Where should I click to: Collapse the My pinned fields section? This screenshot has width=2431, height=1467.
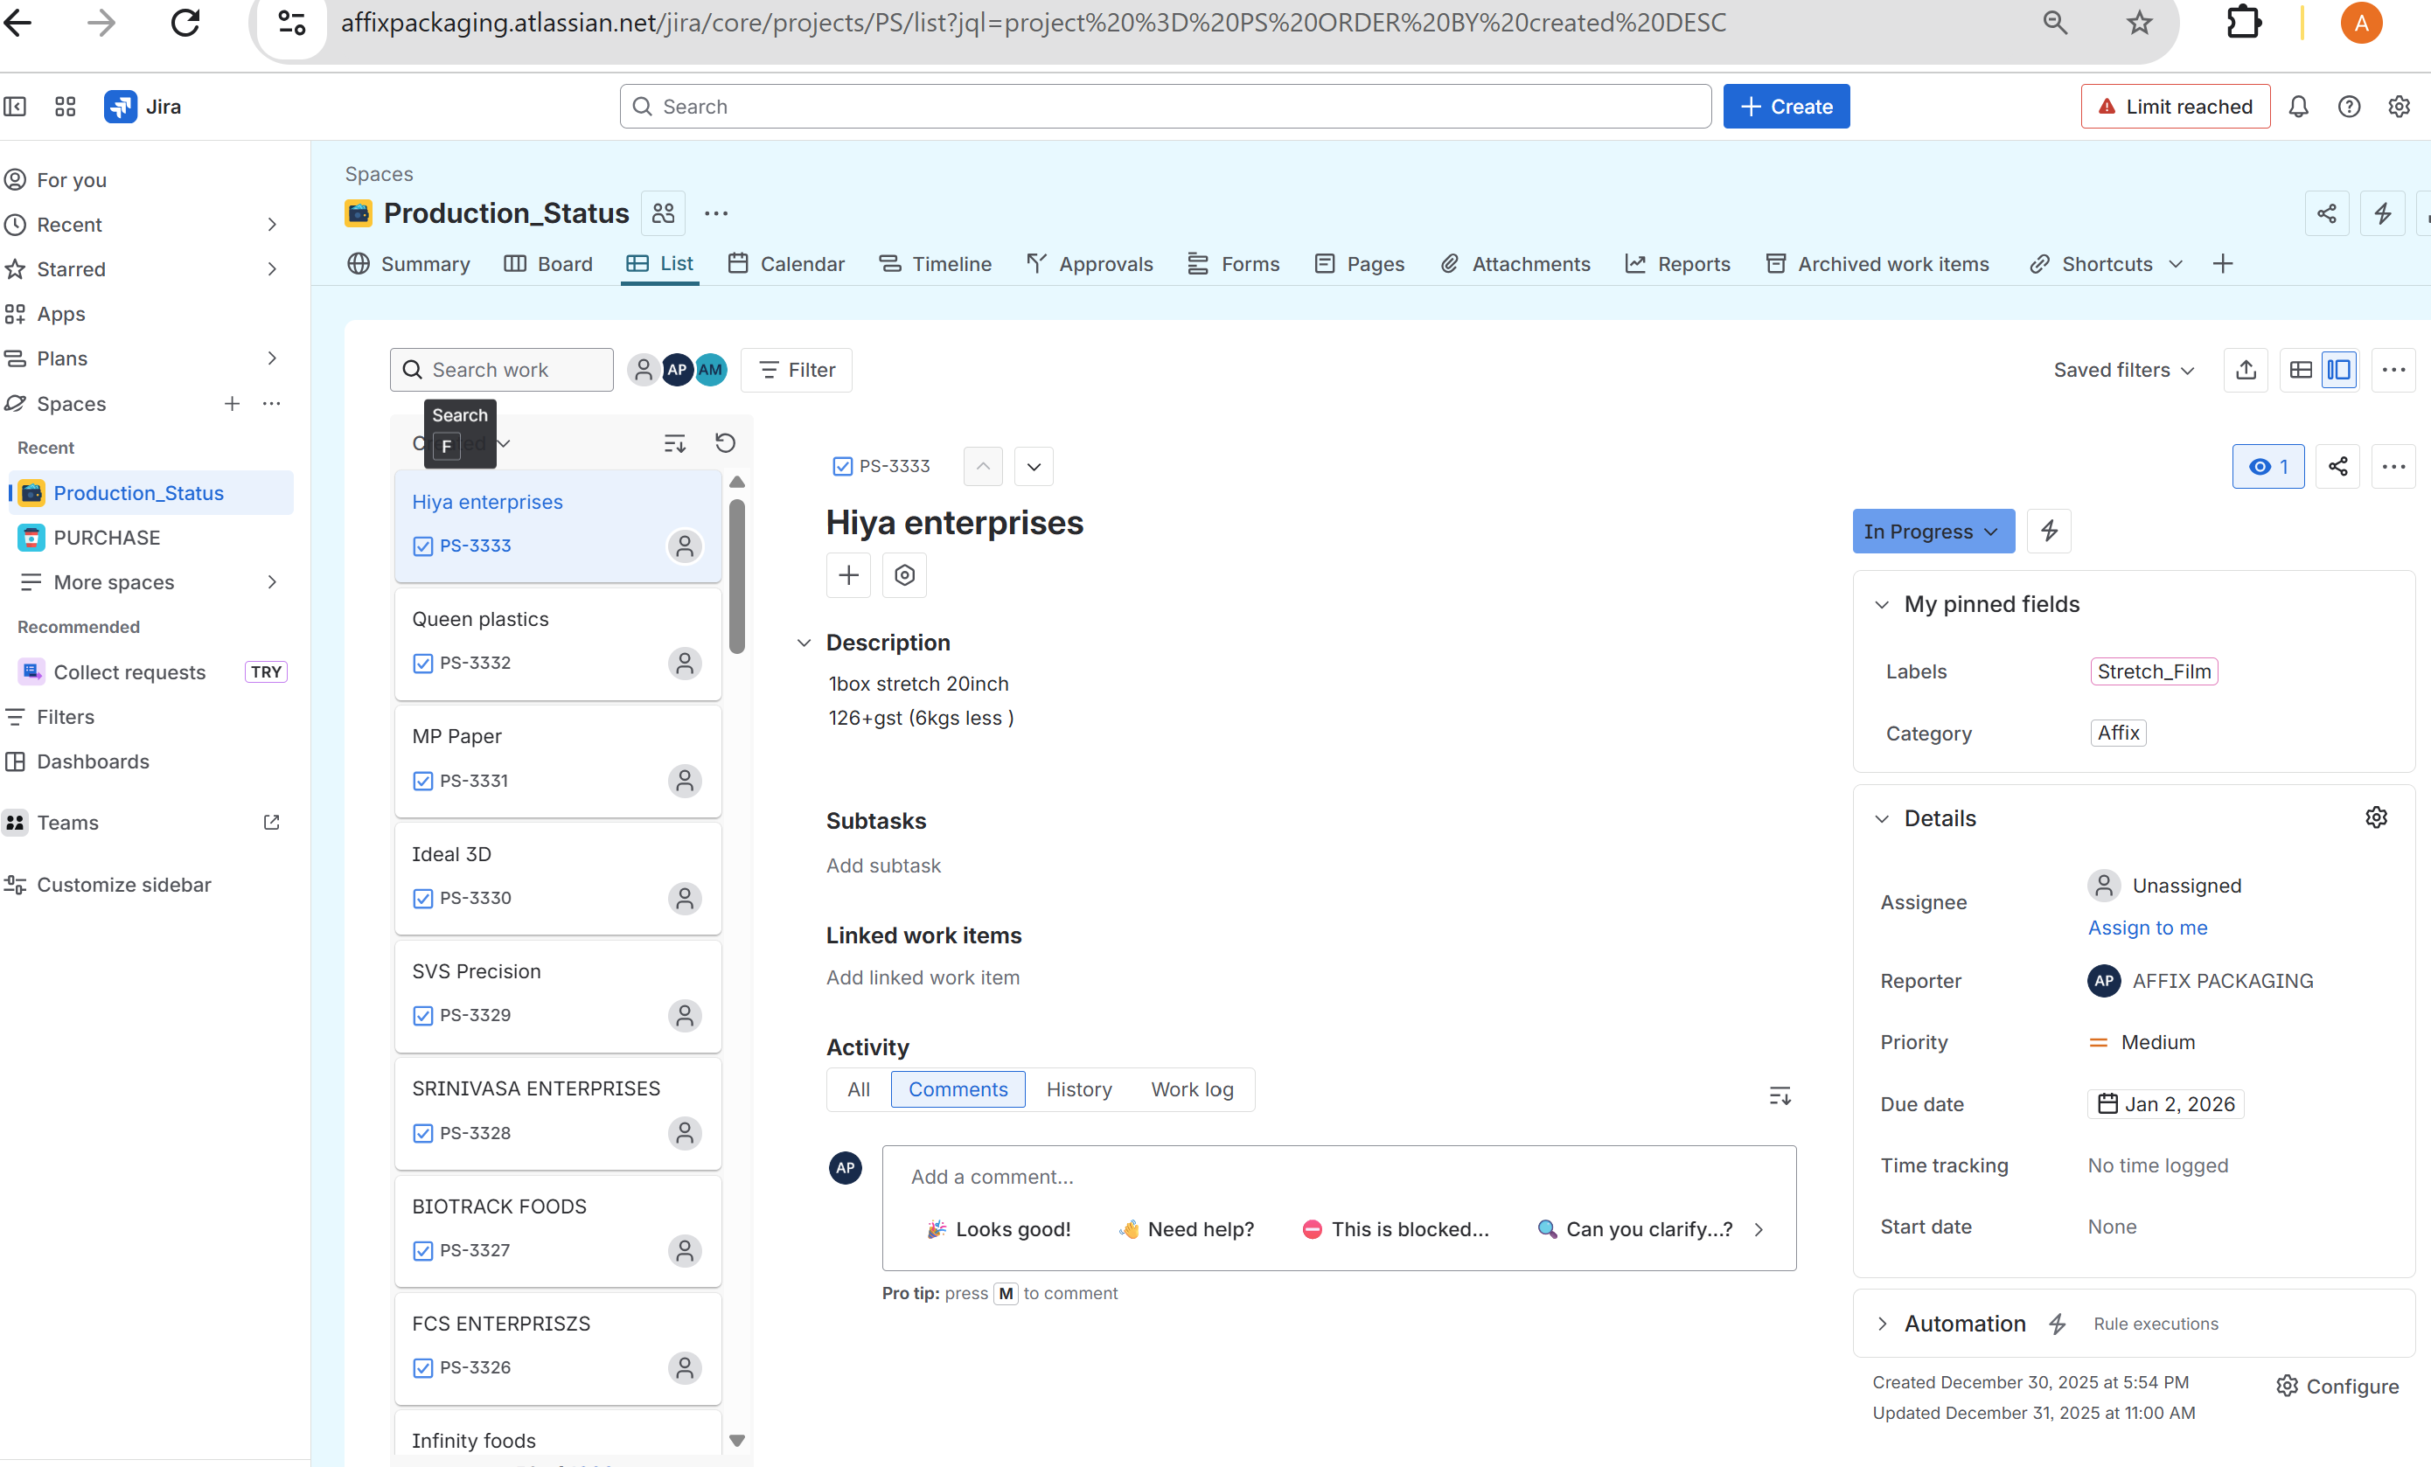1882,604
